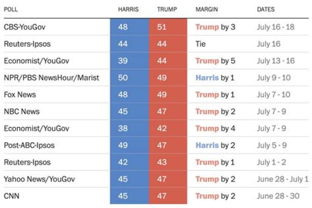The image size is (312, 208).
Task: Select the MARGIN column header
Action: tap(207, 10)
